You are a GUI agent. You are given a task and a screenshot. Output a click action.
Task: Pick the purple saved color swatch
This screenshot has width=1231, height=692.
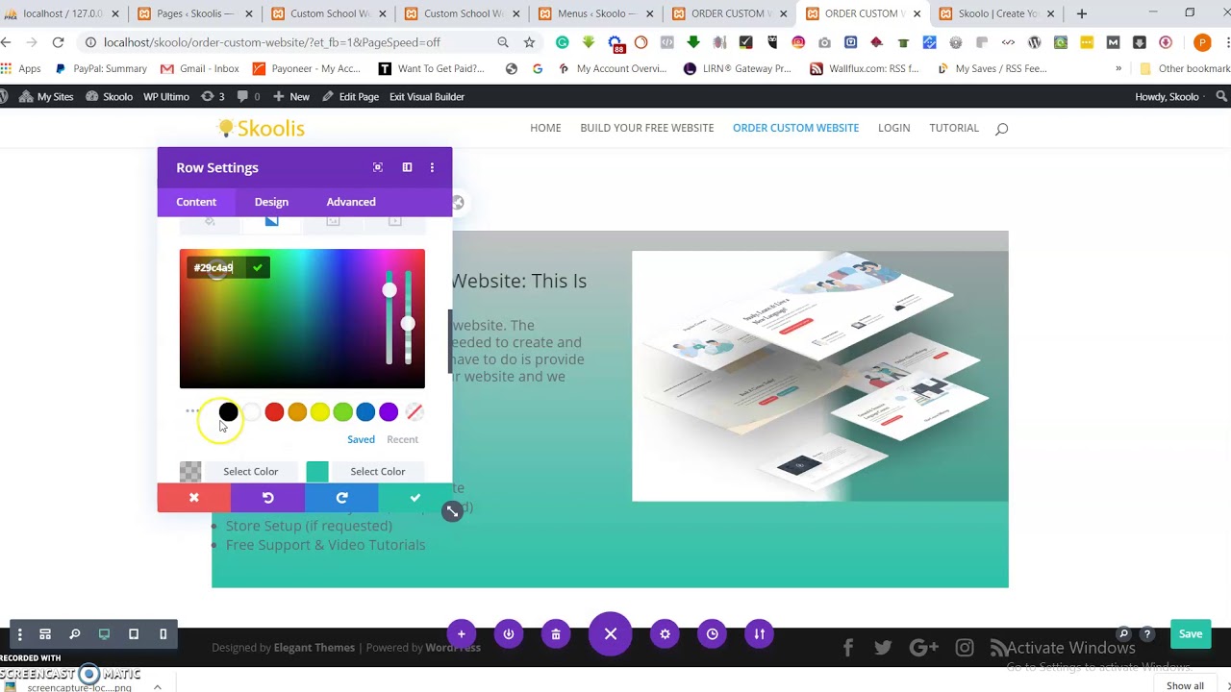coord(389,412)
